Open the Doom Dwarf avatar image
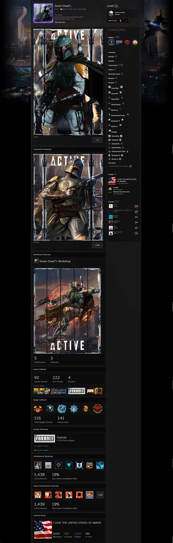Screen dimensions: 173x543 (43, 14)
